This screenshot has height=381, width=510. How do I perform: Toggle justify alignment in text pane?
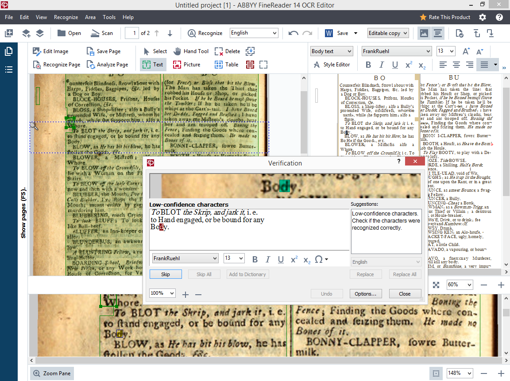point(484,65)
